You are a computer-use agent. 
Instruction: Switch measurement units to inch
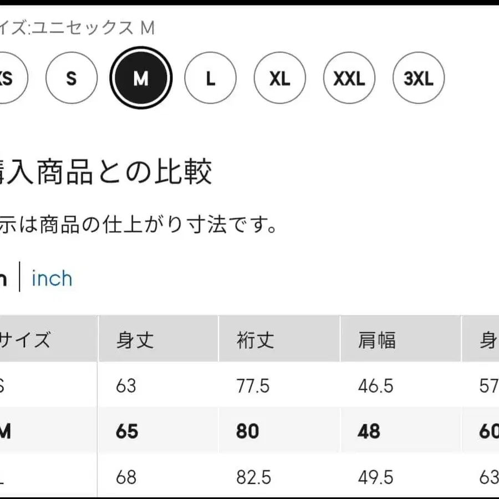52,278
